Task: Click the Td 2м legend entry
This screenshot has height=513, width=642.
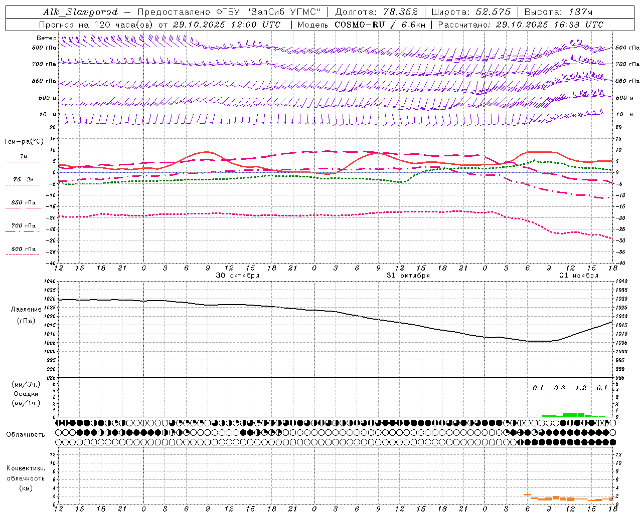Action: point(23,179)
